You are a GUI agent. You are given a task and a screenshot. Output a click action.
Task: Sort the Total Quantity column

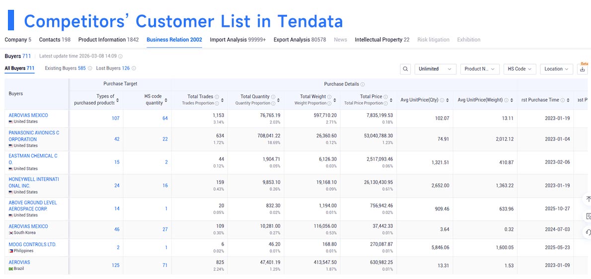click(279, 100)
